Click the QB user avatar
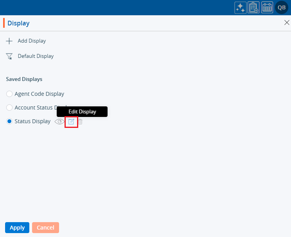The image size is (291, 237). click(282, 7)
